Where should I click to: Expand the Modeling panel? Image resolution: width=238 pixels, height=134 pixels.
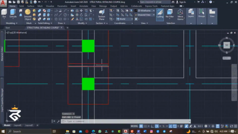point(12,23)
